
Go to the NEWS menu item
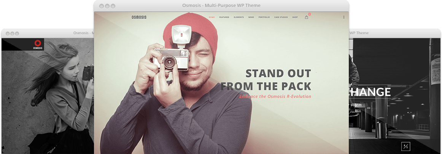(x=251, y=17)
